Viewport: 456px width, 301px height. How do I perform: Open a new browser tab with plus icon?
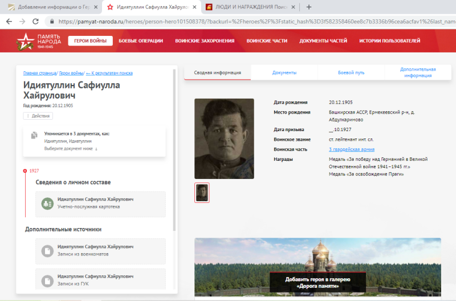coord(309,7)
